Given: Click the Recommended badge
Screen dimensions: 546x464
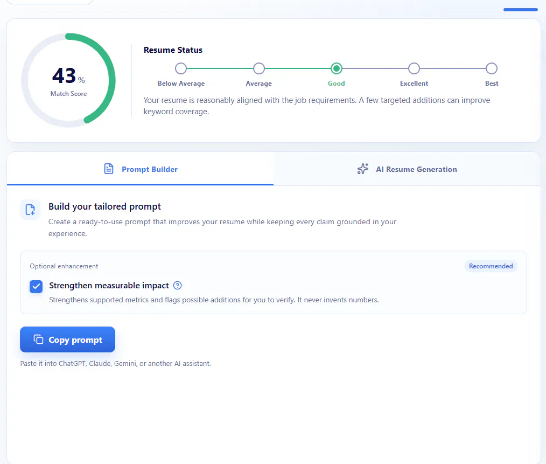Looking at the screenshot, I should 491,266.
